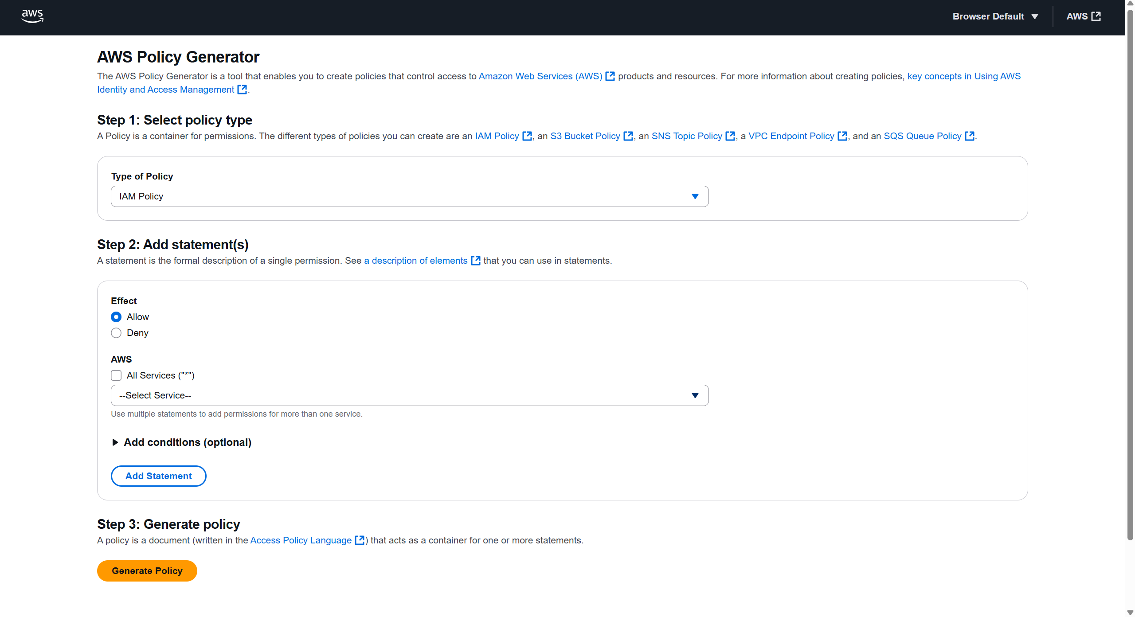This screenshot has height=617, width=1135.
Task: Click external-link icon after SQS Queue Policy
Action: coord(970,136)
